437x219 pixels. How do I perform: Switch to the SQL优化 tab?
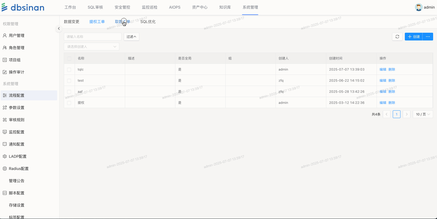point(148,22)
